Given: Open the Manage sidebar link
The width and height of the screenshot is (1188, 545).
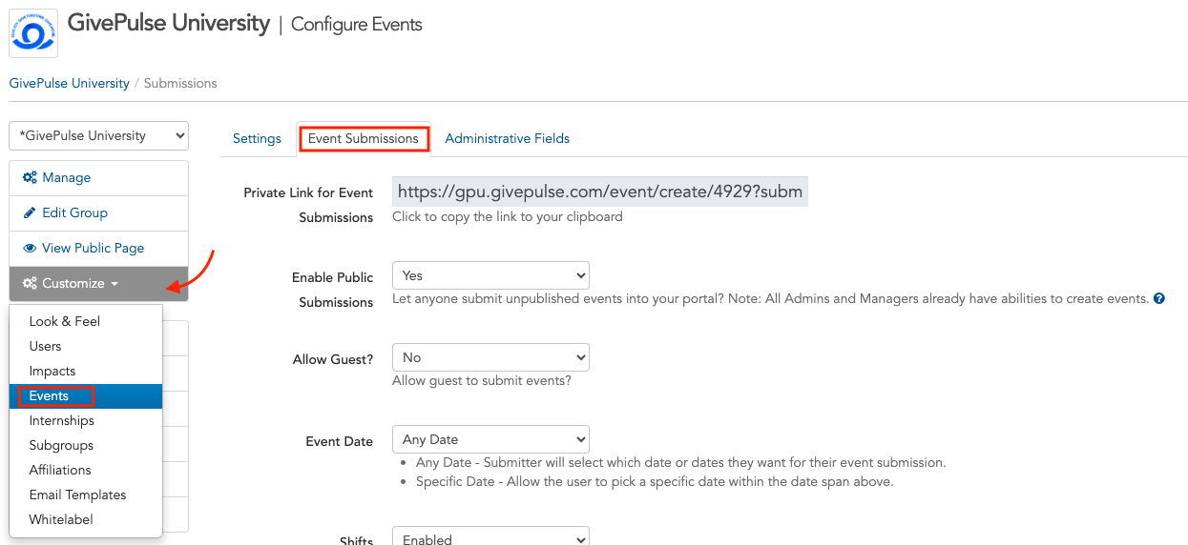Looking at the screenshot, I should tap(98, 178).
